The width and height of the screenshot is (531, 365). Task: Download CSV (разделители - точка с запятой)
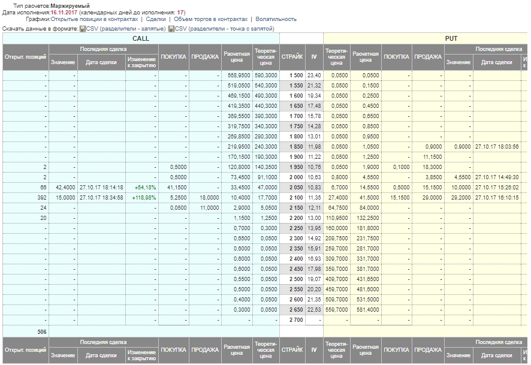pos(225,29)
